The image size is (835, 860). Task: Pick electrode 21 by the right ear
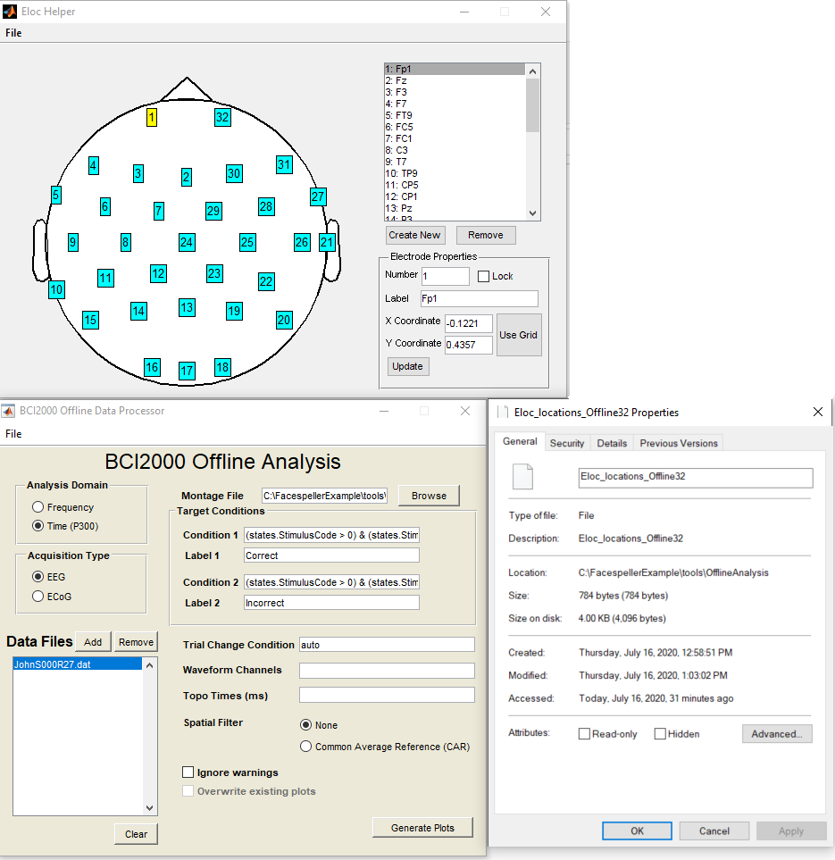327,242
